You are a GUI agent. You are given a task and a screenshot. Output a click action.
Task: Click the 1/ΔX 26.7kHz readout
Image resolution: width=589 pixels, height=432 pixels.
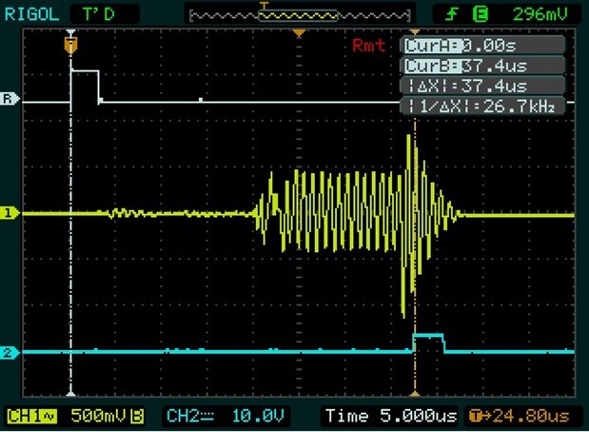[482, 107]
